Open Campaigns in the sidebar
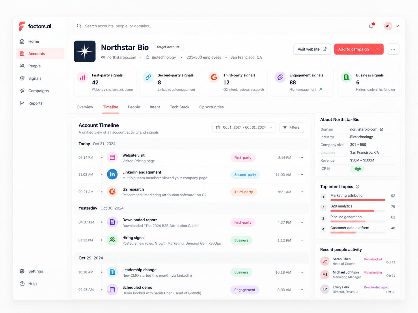Image resolution: width=418 pixels, height=313 pixels. pyautogui.click(x=40, y=91)
